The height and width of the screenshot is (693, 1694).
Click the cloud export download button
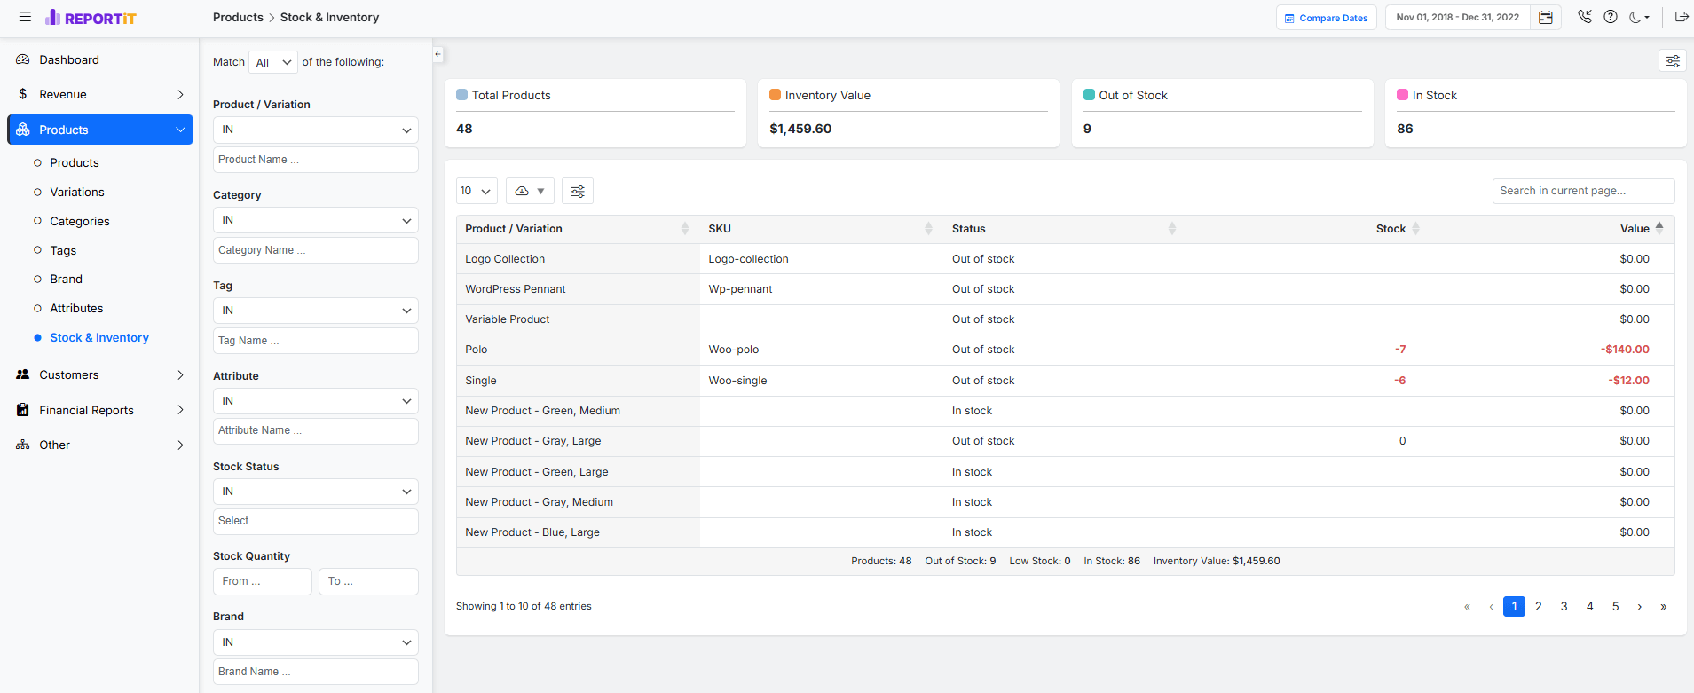tap(530, 191)
